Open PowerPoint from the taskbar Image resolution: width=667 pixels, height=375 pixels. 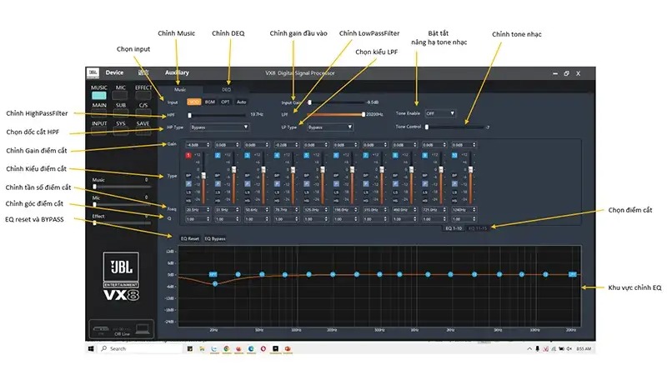pyautogui.click(x=288, y=348)
